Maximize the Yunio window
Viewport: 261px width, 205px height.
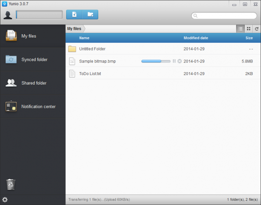[x=245, y=4]
